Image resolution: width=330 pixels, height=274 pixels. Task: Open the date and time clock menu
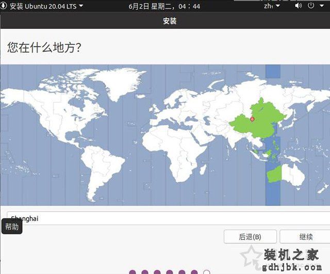[164, 6]
